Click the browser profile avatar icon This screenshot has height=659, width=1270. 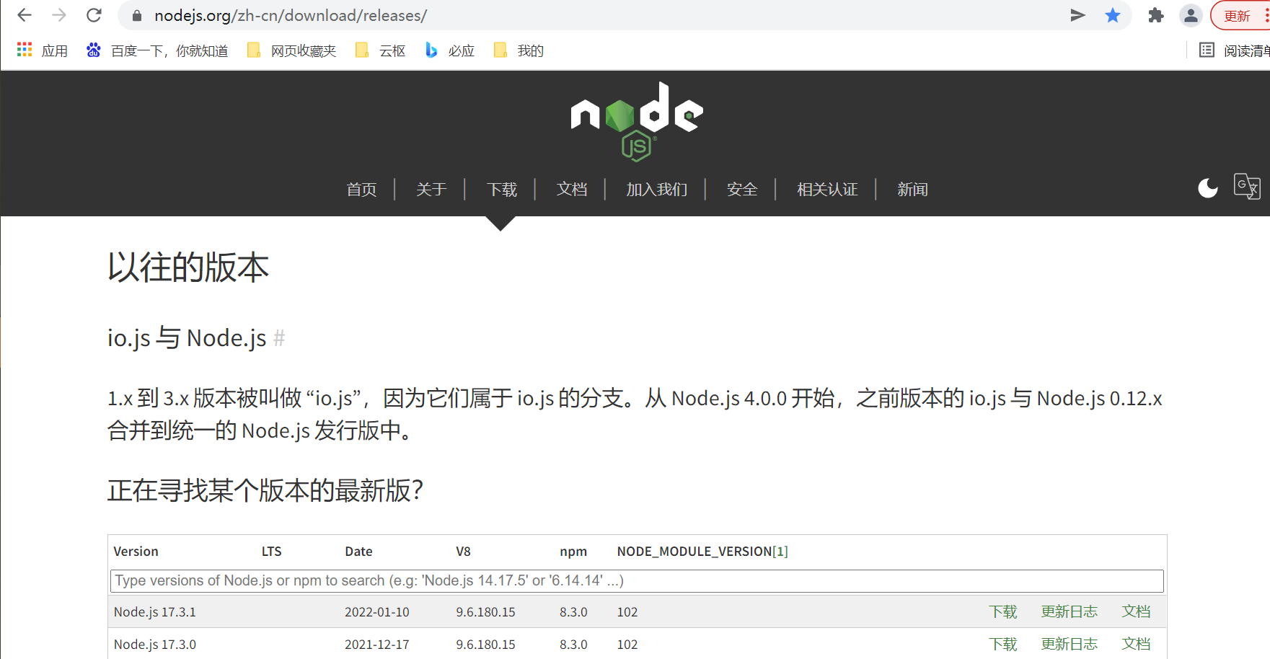(1190, 14)
